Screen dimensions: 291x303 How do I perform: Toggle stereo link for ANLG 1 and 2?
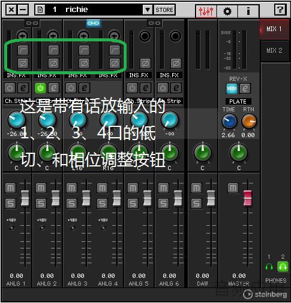32,23
